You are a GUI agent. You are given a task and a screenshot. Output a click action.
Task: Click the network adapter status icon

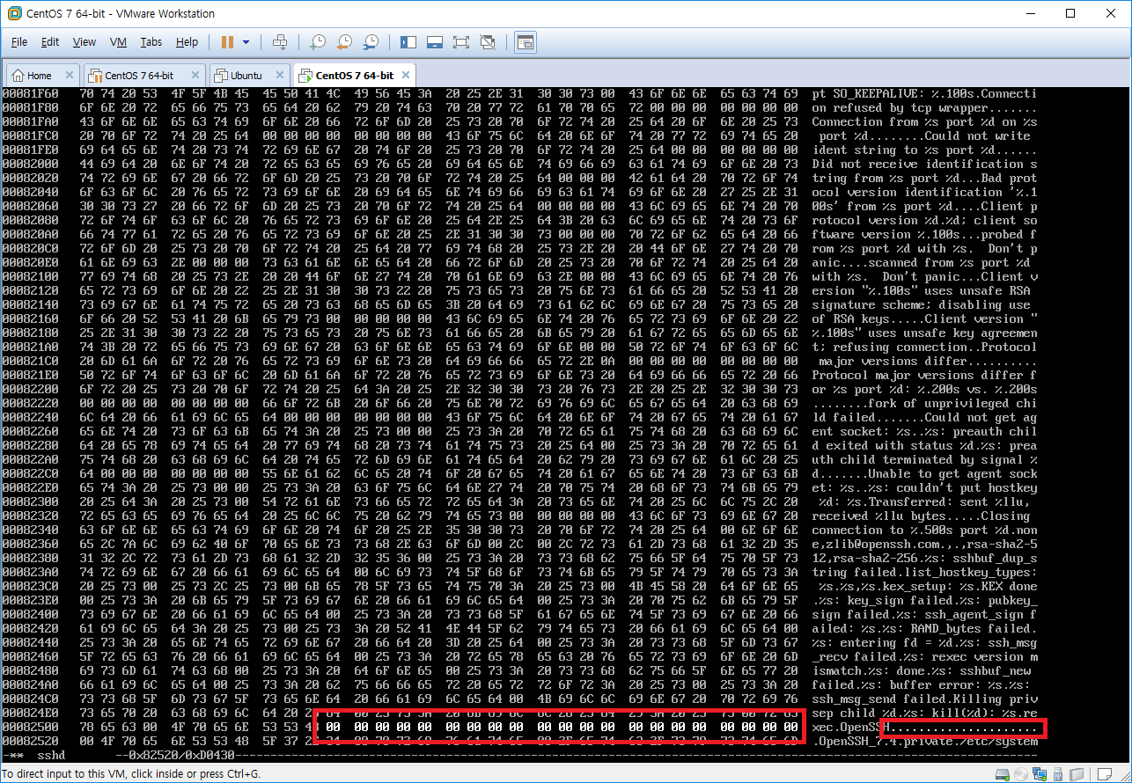1040,774
